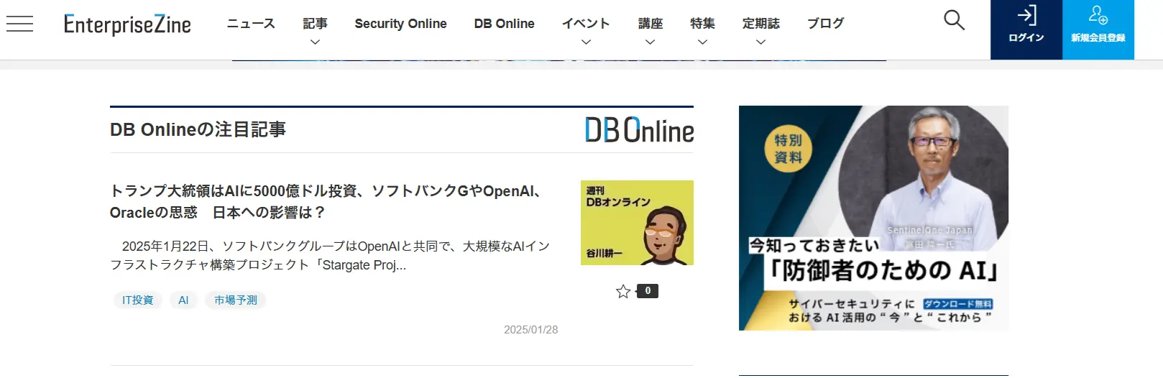Open site search magnifier
This screenshot has width=1163, height=378.
click(x=954, y=20)
